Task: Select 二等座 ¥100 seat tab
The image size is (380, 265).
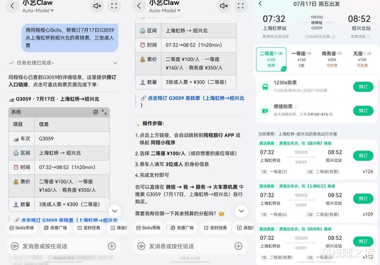Action: [271, 59]
